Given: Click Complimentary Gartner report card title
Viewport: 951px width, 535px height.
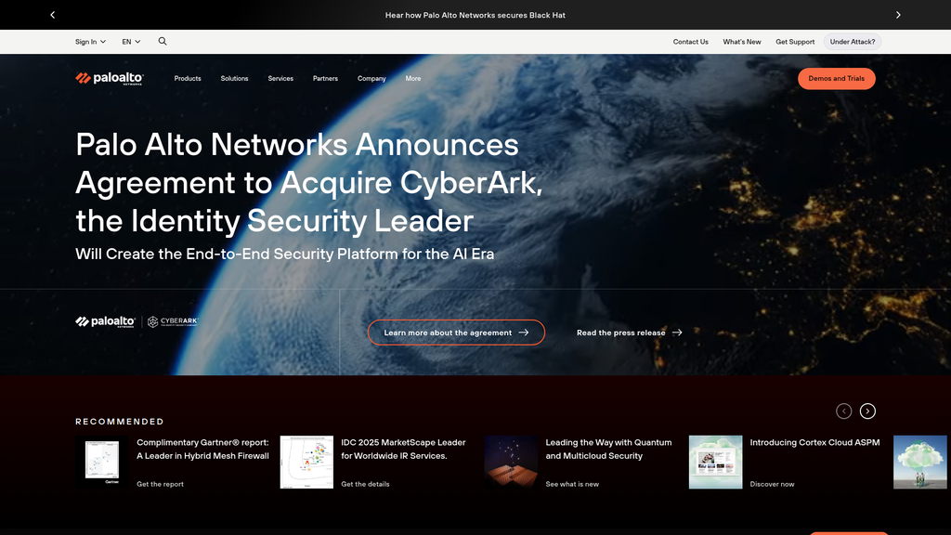Looking at the screenshot, I should coord(202,449).
